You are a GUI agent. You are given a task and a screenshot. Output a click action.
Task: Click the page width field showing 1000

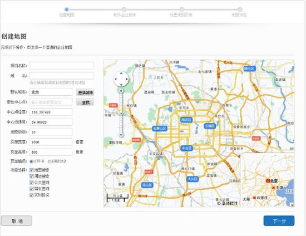point(51,142)
